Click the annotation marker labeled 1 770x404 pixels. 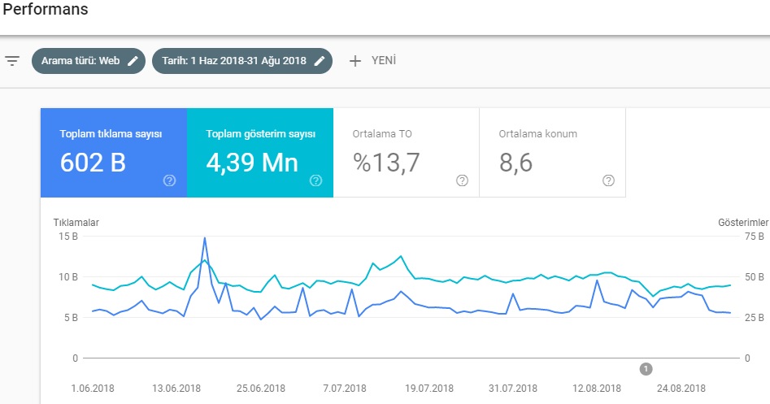click(x=646, y=369)
